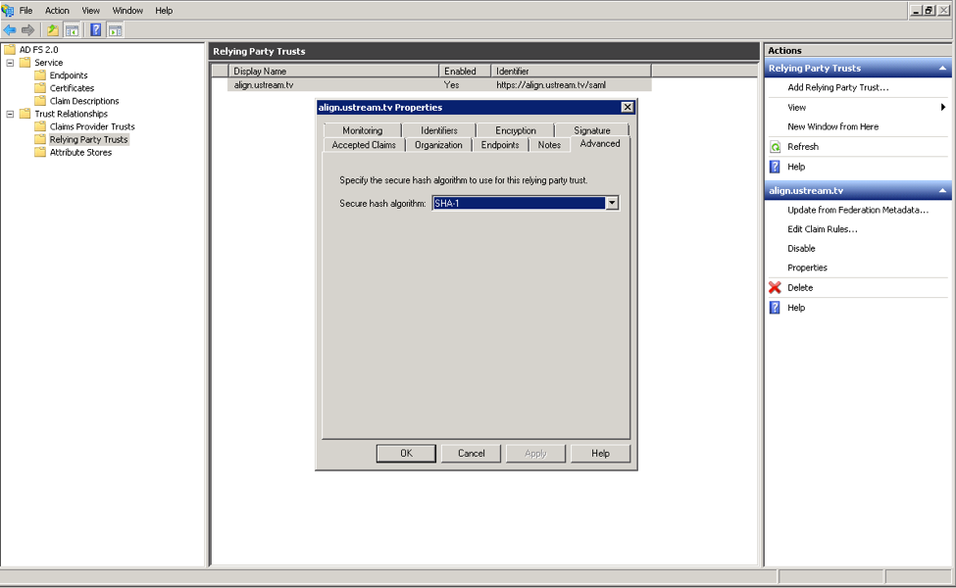Click the Attribute Stores folder icon
Image resolution: width=956 pixels, height=588 pixels.
(40, 152)
